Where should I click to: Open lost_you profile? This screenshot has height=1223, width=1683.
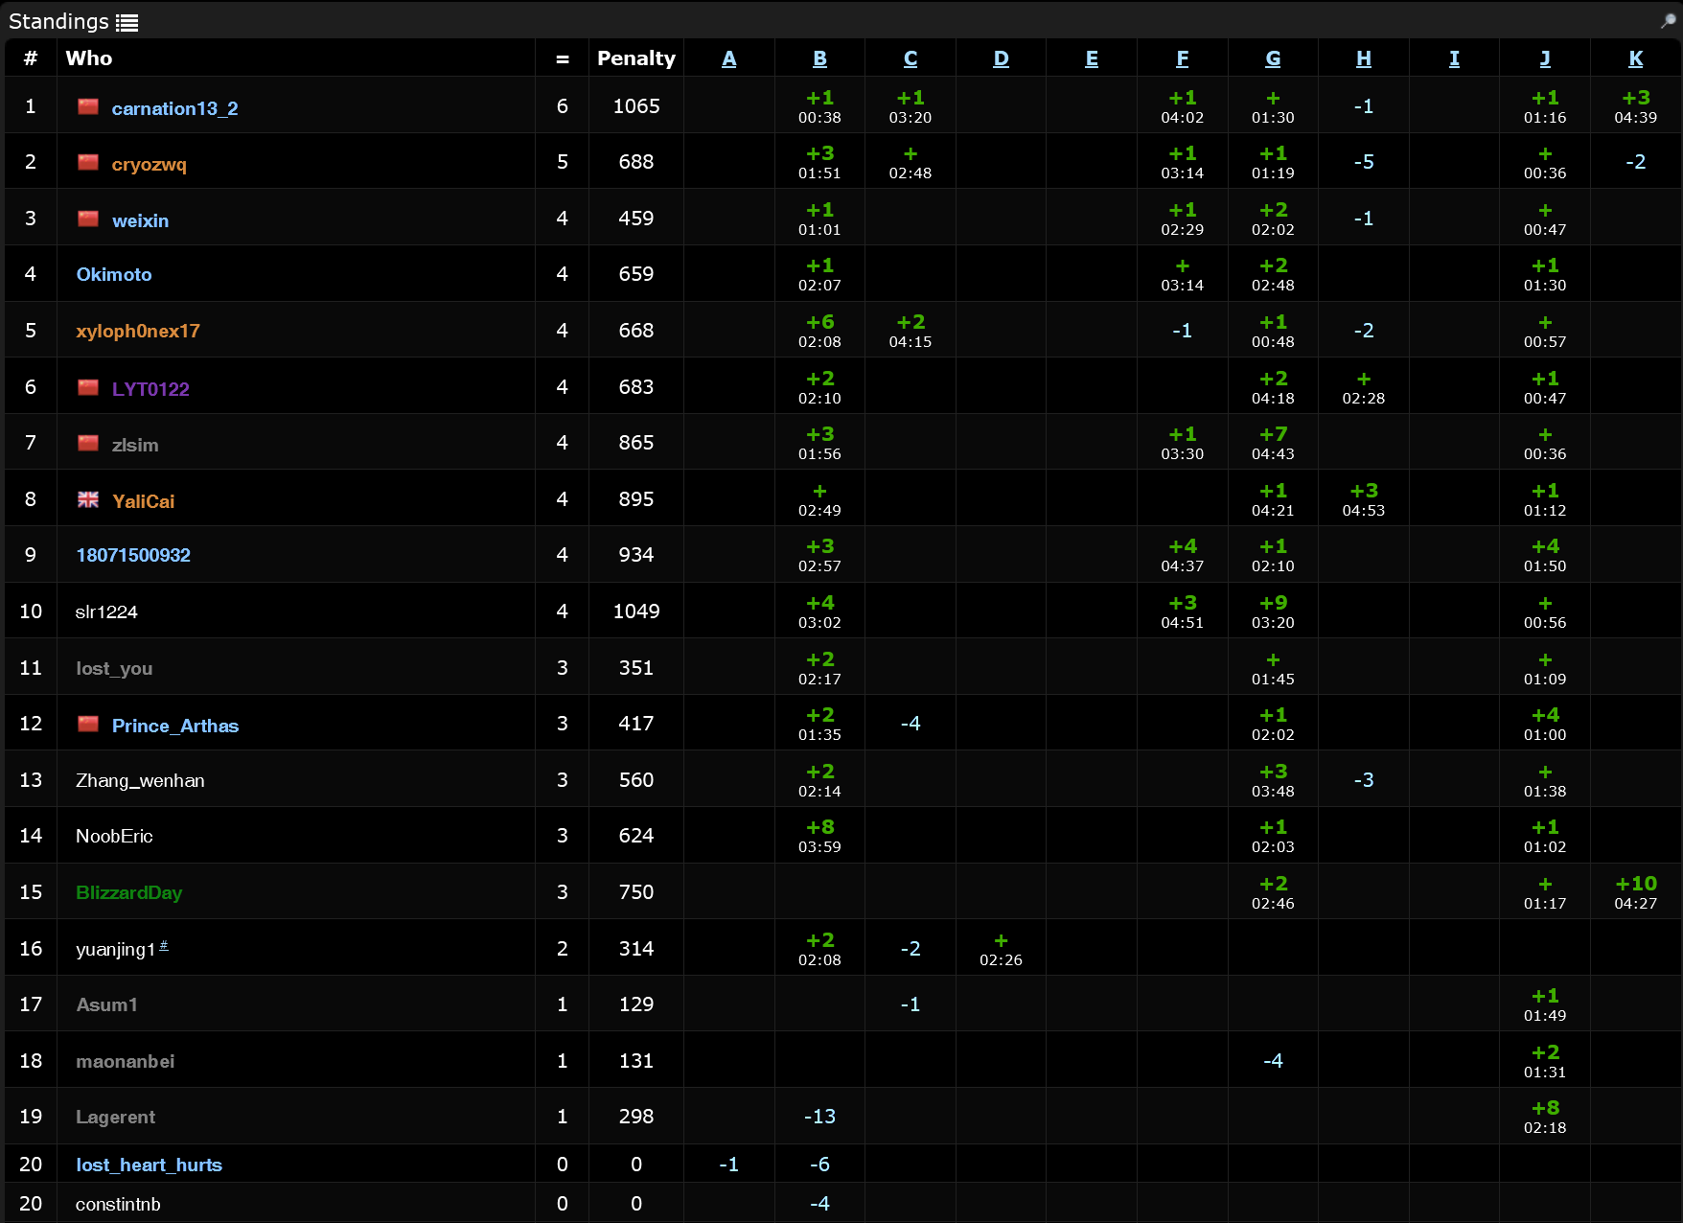[x=114, y=668]
